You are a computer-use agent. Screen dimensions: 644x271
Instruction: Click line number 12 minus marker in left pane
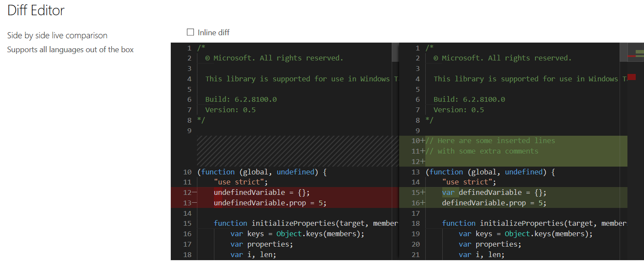pos(194,192)
